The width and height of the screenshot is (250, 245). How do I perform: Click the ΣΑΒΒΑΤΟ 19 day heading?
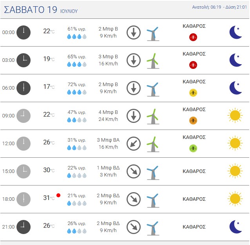point(31,9)
